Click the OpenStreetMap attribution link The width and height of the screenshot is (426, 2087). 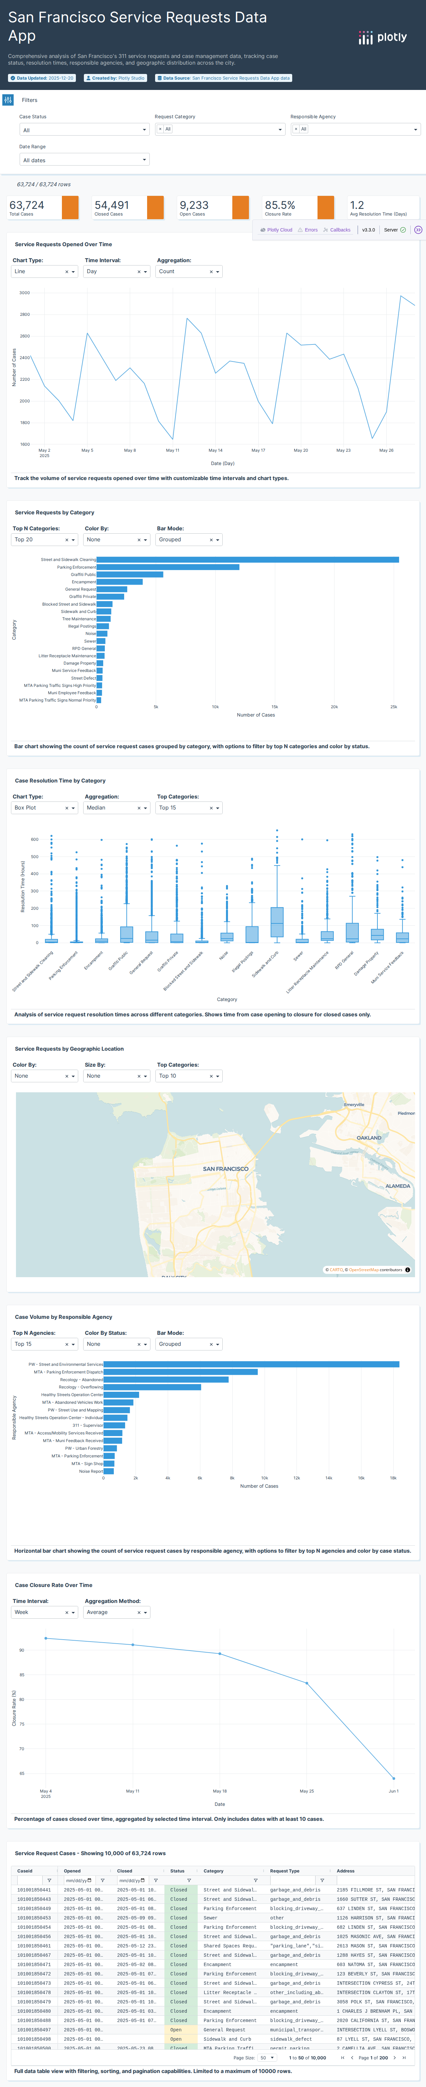click(x=364, y=1270)
